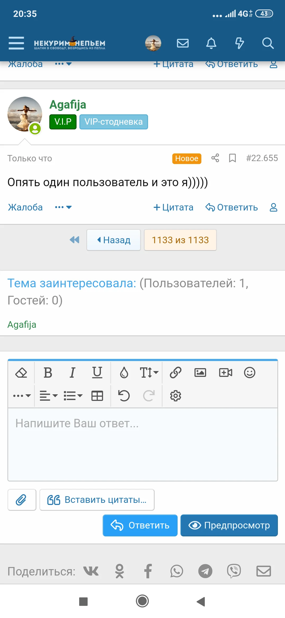
Task: Open the text color droplet picker
Action: tap(124, 373)
